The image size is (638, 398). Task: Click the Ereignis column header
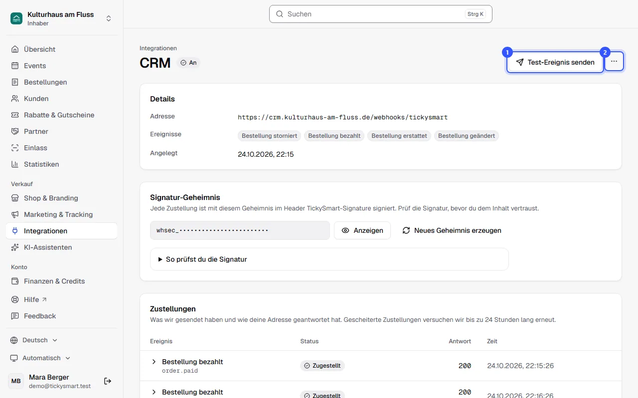click(161, 341)
